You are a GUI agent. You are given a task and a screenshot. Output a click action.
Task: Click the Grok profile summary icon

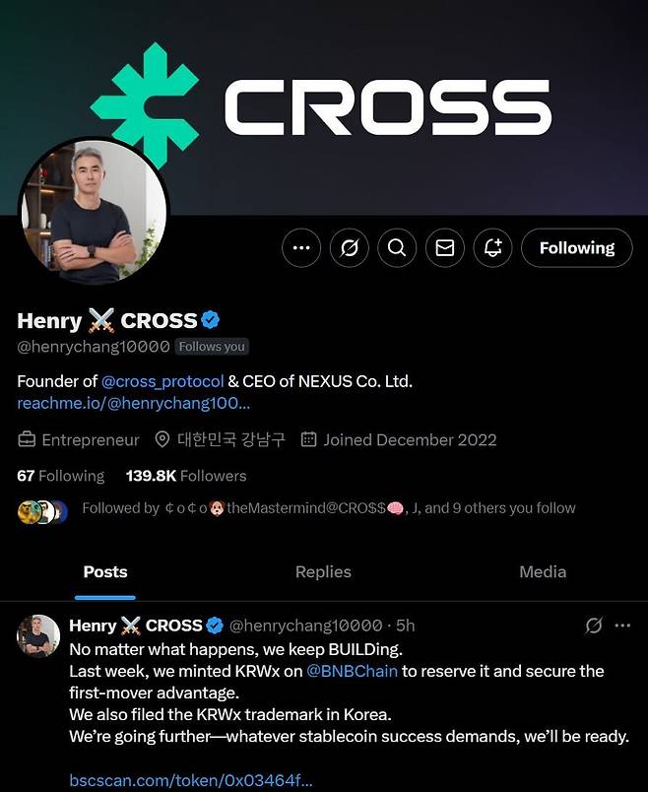click(349, 248)
